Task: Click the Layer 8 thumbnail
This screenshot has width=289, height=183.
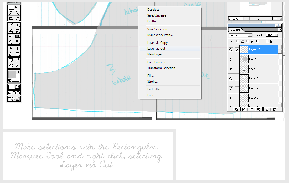Action: tap(244, 49)
